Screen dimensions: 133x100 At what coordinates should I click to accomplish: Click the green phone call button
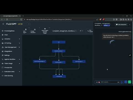point(130,82)
